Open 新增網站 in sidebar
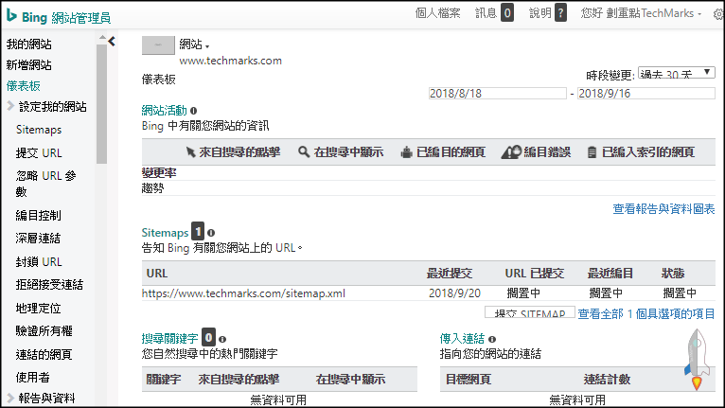 click(28, 65)
